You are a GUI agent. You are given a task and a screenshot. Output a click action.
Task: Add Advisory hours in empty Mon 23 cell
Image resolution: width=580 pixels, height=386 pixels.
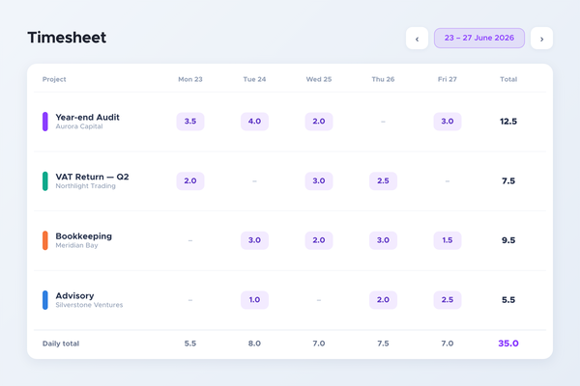(x=190, y=300)
